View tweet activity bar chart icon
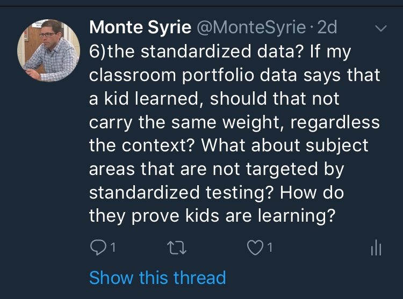The height and width of the screenshot is (299, 403). tap(376, 247)
